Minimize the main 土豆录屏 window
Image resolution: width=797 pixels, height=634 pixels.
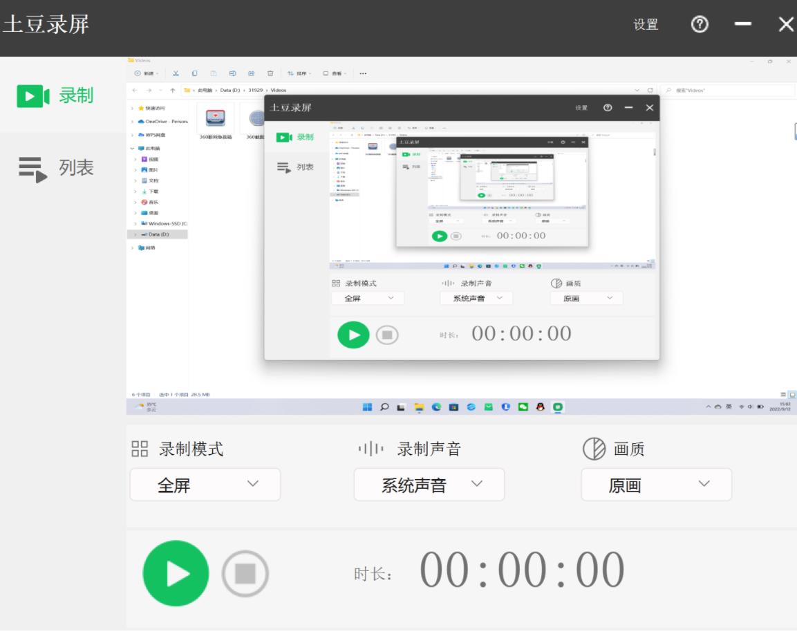742,24
